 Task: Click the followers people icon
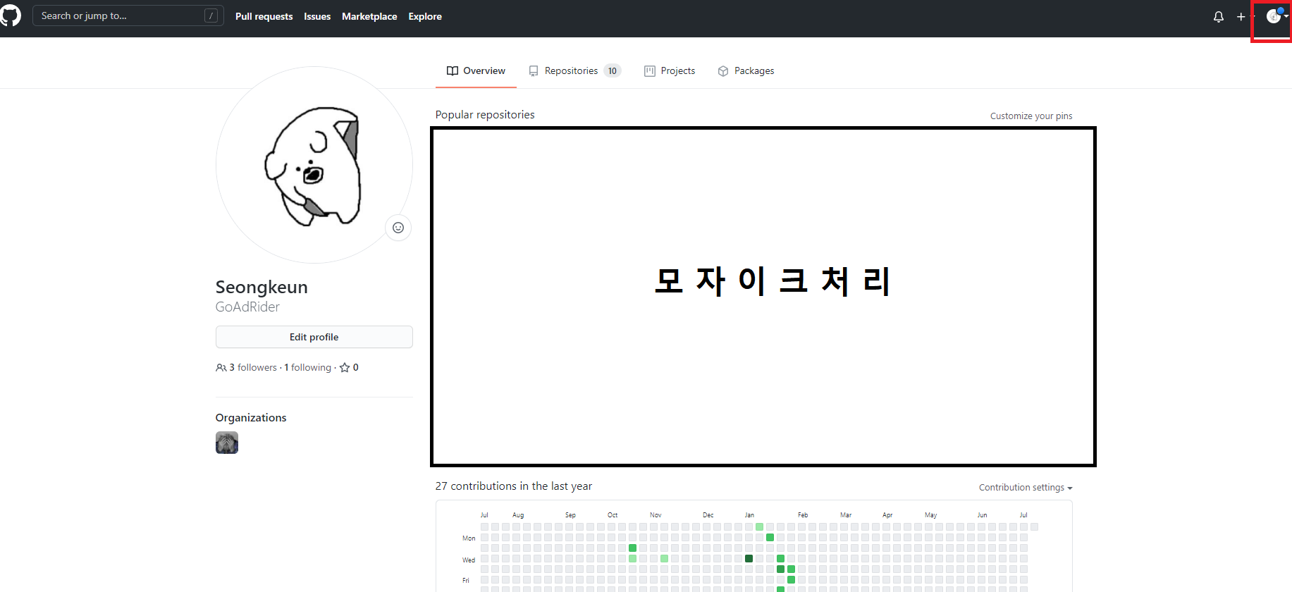click(221, 367)
